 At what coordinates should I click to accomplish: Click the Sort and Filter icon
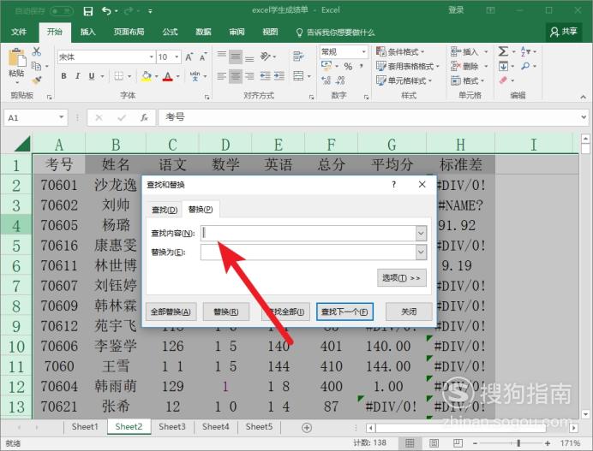[525, 51]
